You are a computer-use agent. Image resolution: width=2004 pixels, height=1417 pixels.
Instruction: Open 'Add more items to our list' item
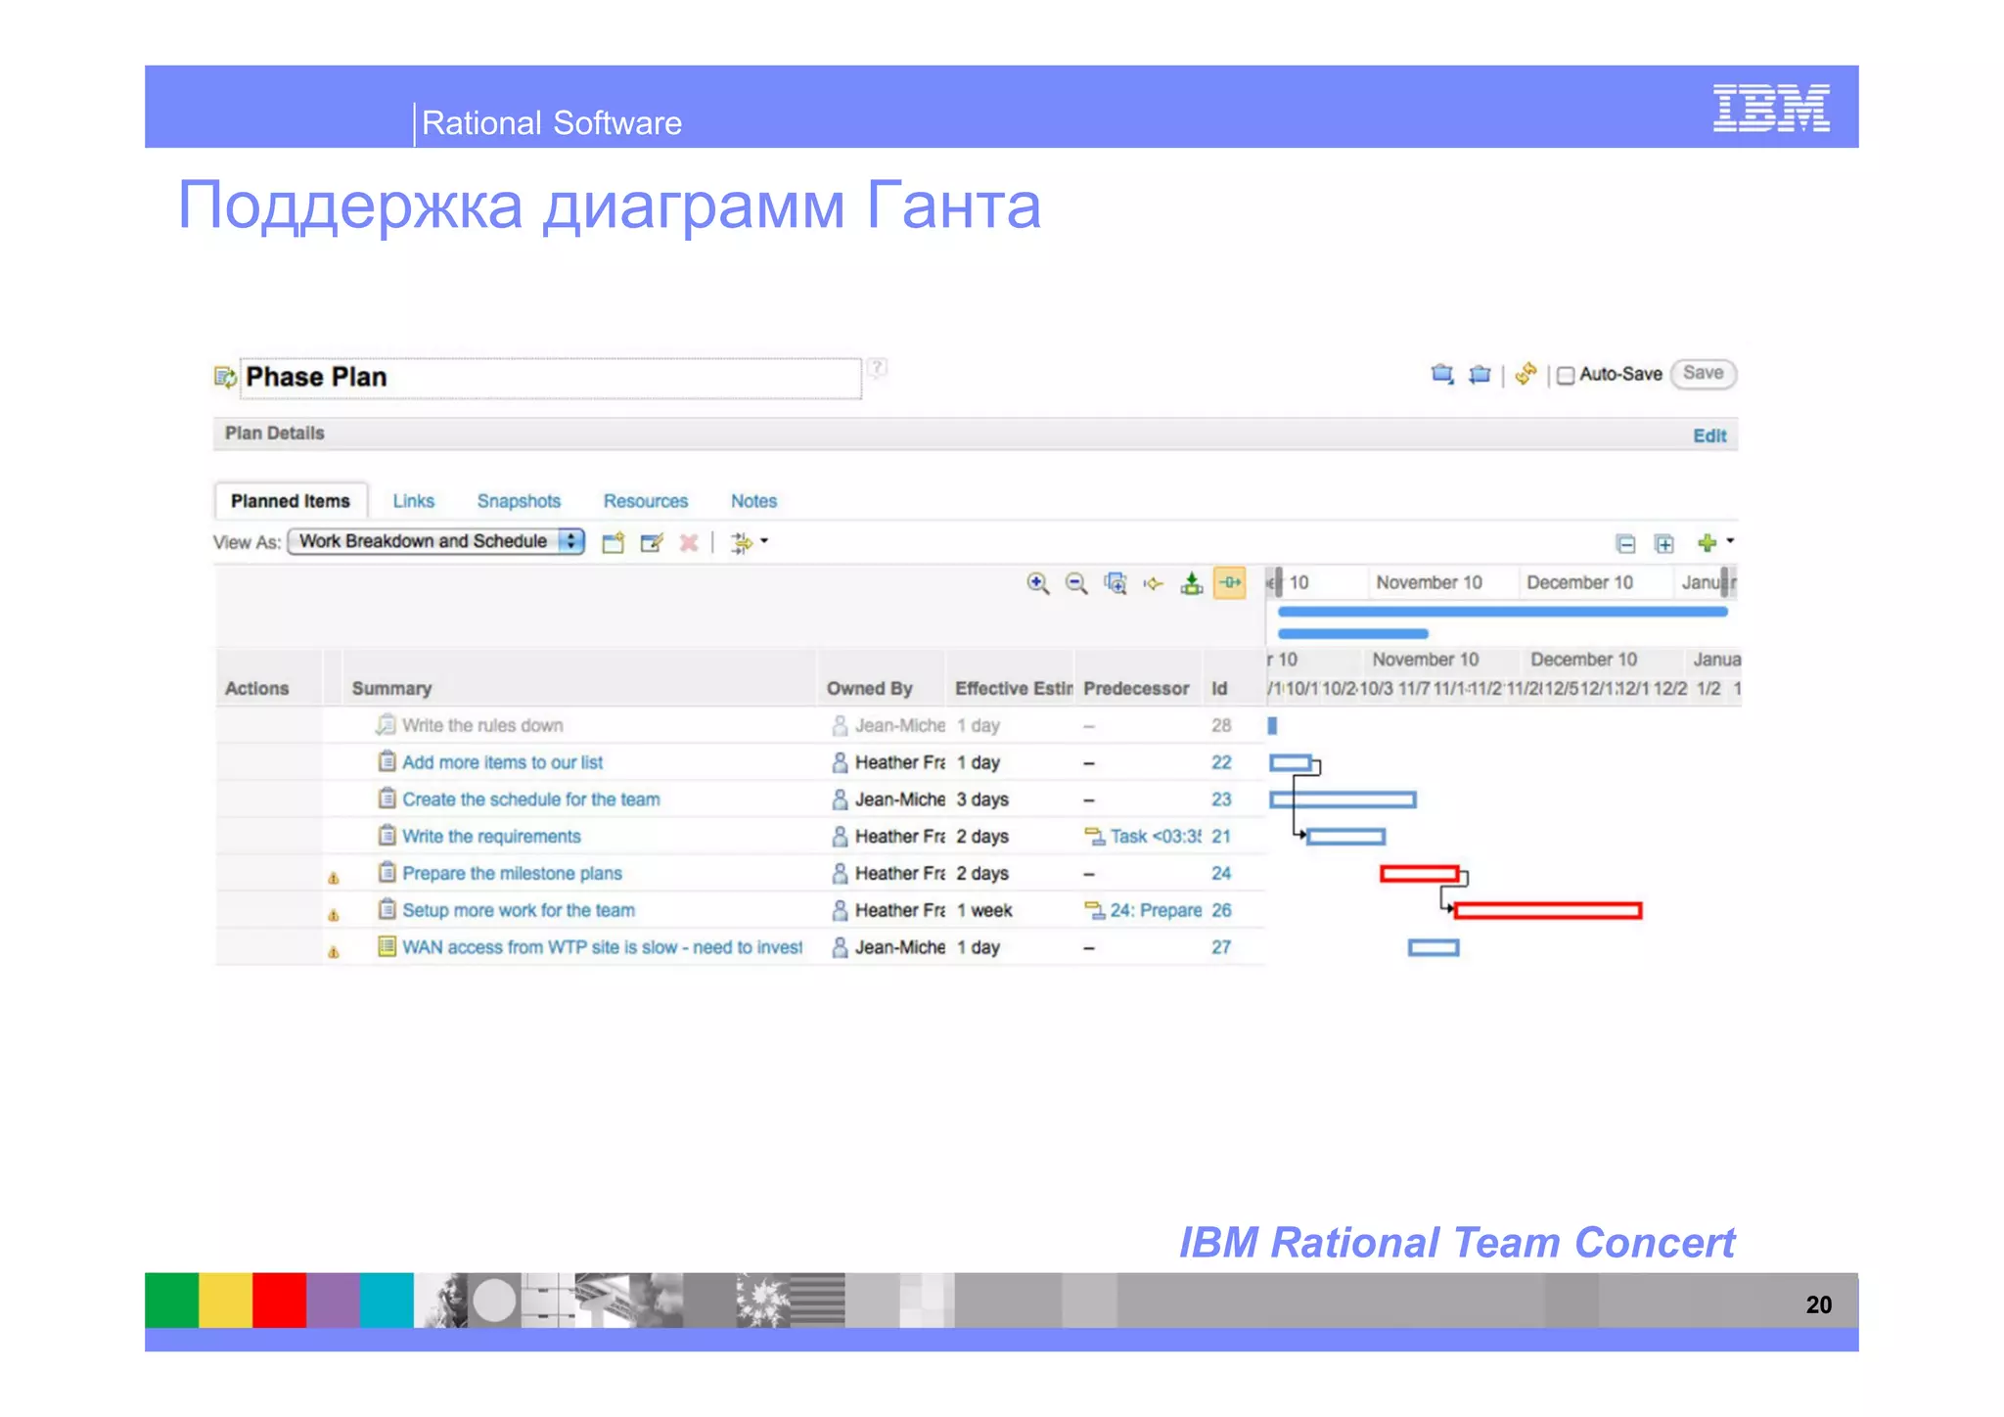click(503, 762)
